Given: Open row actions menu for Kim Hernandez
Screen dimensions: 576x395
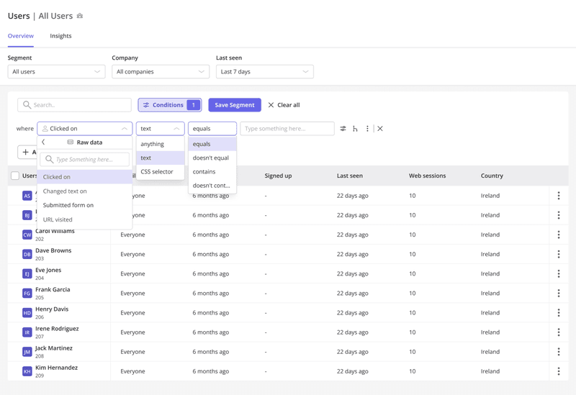Looking at the screenshot, I should [x=558, y=371].
